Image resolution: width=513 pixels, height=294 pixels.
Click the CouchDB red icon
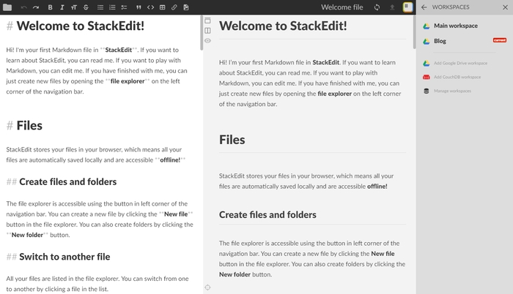click(426, 77)
